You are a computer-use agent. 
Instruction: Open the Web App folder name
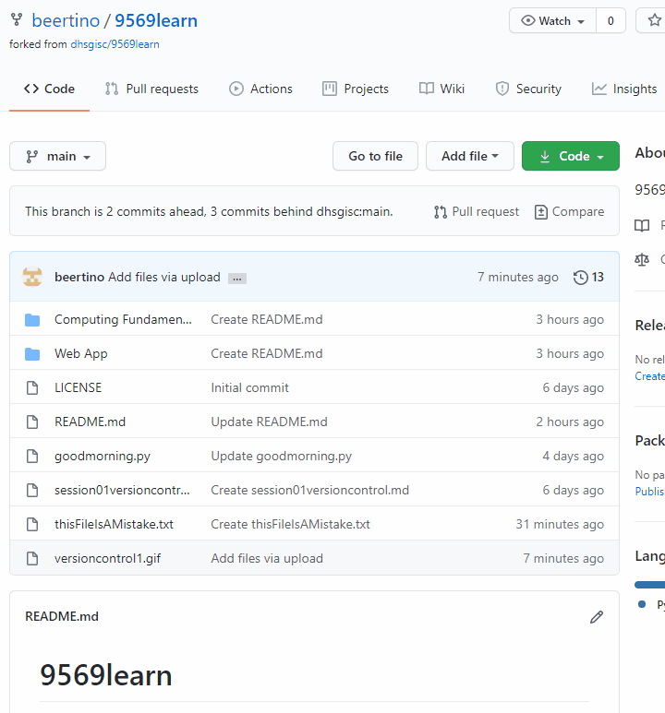point(81,354)
